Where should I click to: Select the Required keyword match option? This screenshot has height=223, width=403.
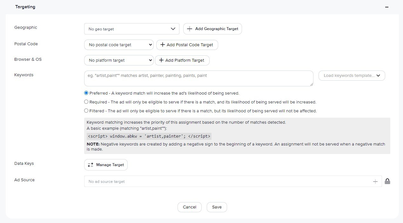[86, 102]
